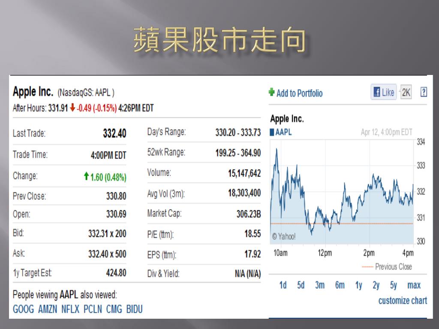Viewport: 439px width, 329px height.
Task: Click the Volume value 15,147,642
Action: [244, 173]
